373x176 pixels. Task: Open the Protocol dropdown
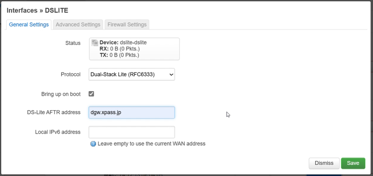131,74
